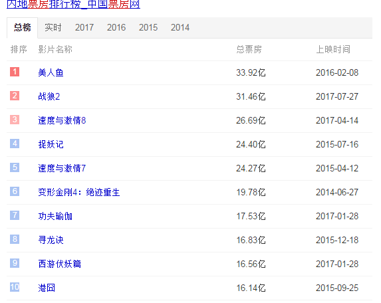This screenshot has height=303, width=381.
Task: Open the 2014 ranking tab
Action: click(x=180, y=27)
